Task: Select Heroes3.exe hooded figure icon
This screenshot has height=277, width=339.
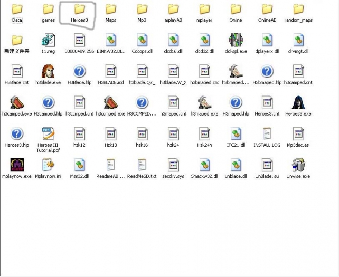Action: [298, 103]
